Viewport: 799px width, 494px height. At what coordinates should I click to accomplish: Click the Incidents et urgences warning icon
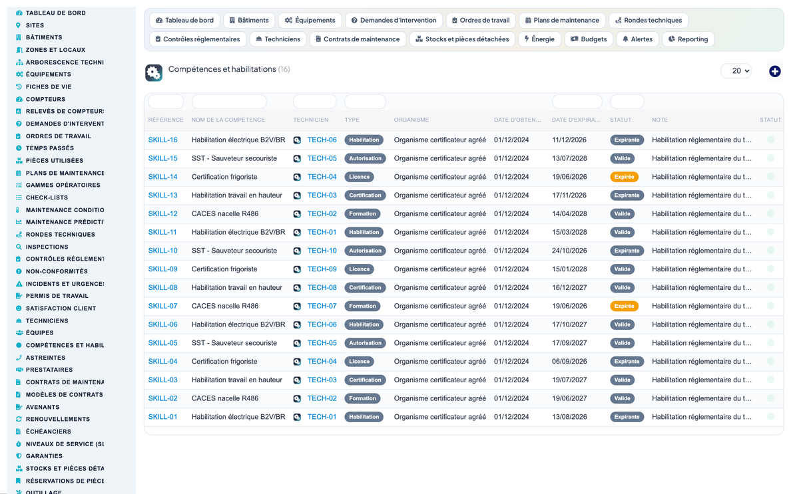click(x=19, y=284)
